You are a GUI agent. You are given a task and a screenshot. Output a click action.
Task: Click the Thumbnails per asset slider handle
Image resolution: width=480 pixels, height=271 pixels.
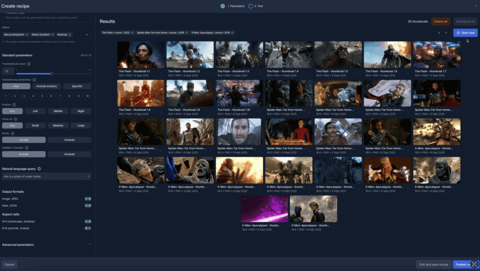52,74
